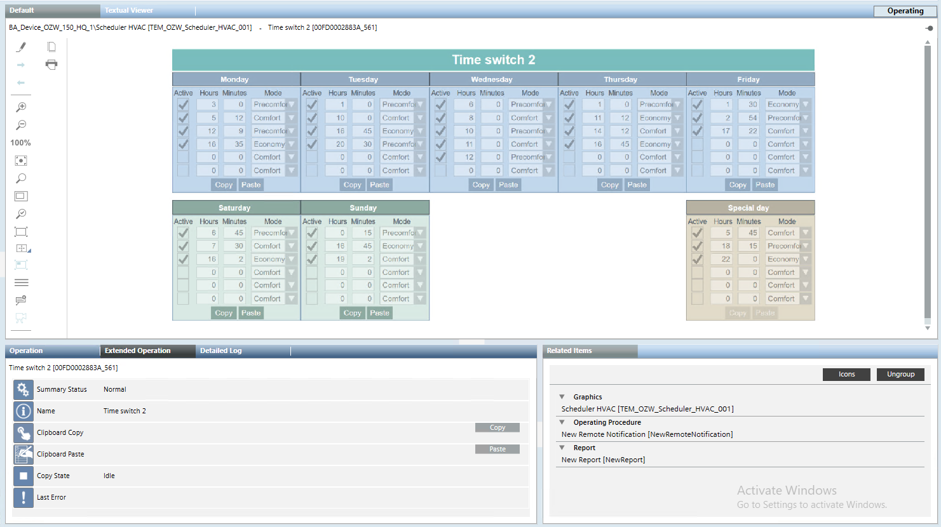Open the Economy mode dropdown under Special day
Viewport: 941px width, 527px height.
[806, 258]
